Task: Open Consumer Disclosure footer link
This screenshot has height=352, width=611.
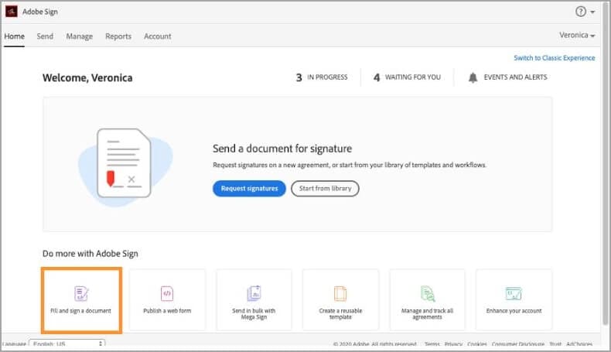Action: [518, 344]
